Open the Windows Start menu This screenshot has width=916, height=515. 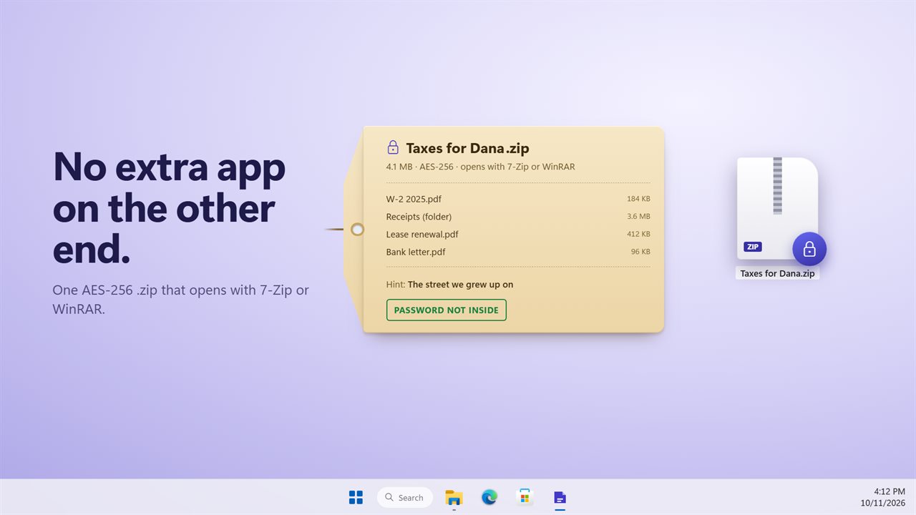point(356,497)
